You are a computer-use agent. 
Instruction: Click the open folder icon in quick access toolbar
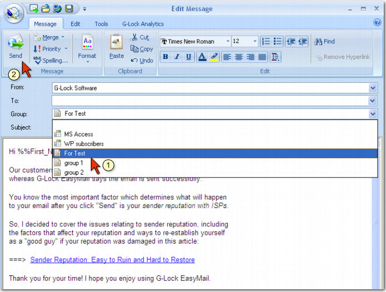[x=46, y=9]
